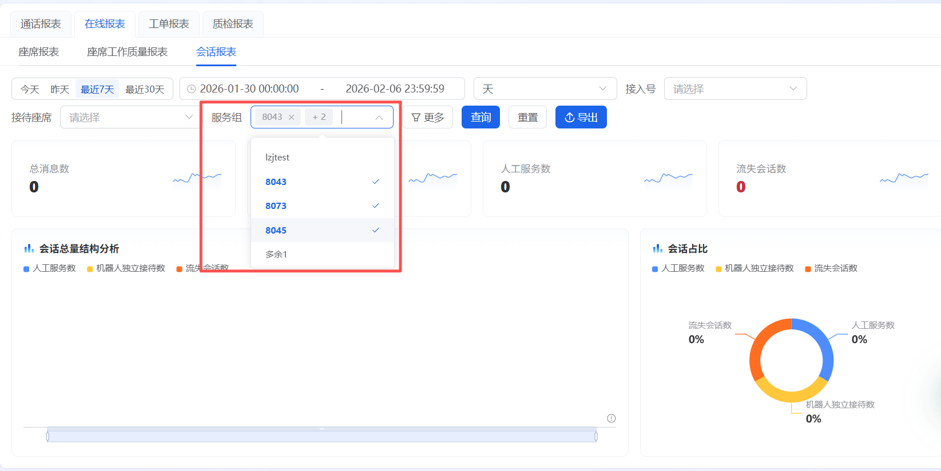The width and height of the screenshot is (941, 471).
Task: Open the 接入号 dropdown
Action: click(735, 88)
